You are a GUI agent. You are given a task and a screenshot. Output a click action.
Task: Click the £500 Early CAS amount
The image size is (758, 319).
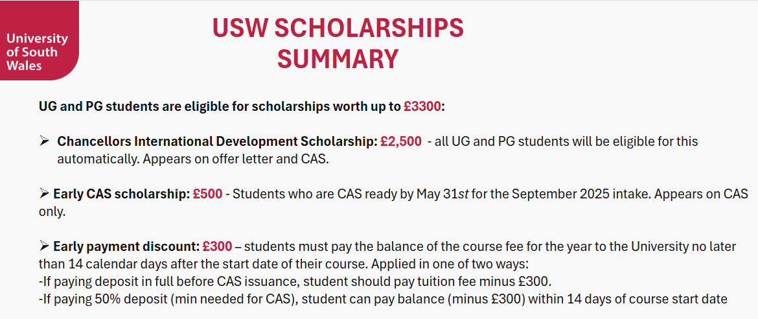coord(207,195)
